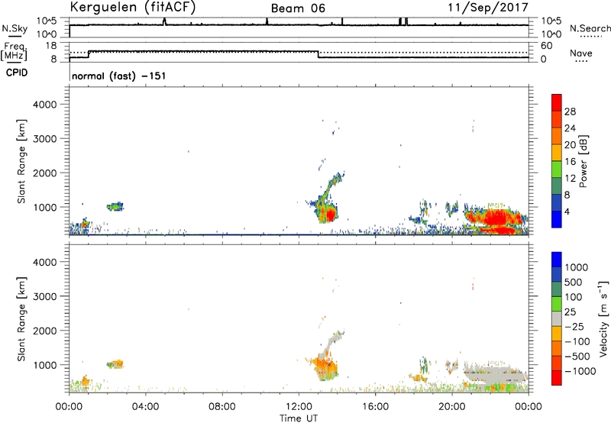Click the '08:00' time tick label
This screenshot has height=423, width=611.
[222, 407]
